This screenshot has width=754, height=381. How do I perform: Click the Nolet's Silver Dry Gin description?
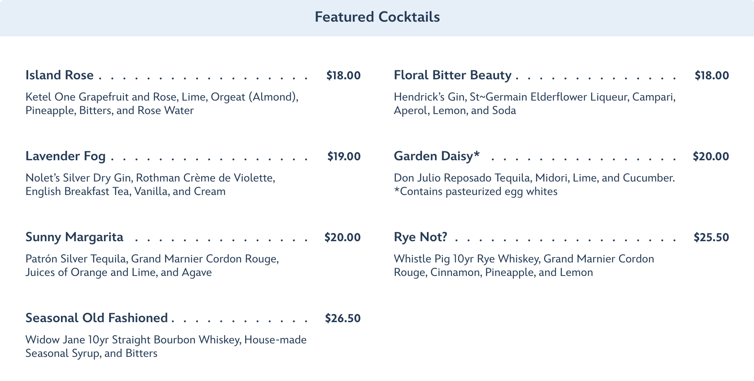click(x=150, y=185)
